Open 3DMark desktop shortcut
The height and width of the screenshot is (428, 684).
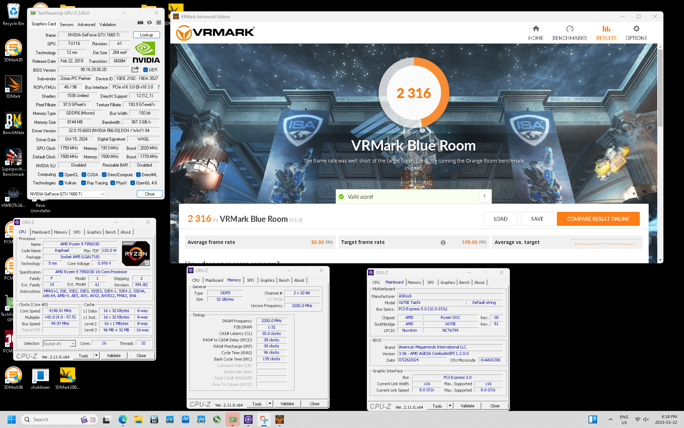[14, 87]
